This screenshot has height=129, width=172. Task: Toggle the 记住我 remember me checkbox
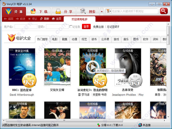tap(71, 26)
